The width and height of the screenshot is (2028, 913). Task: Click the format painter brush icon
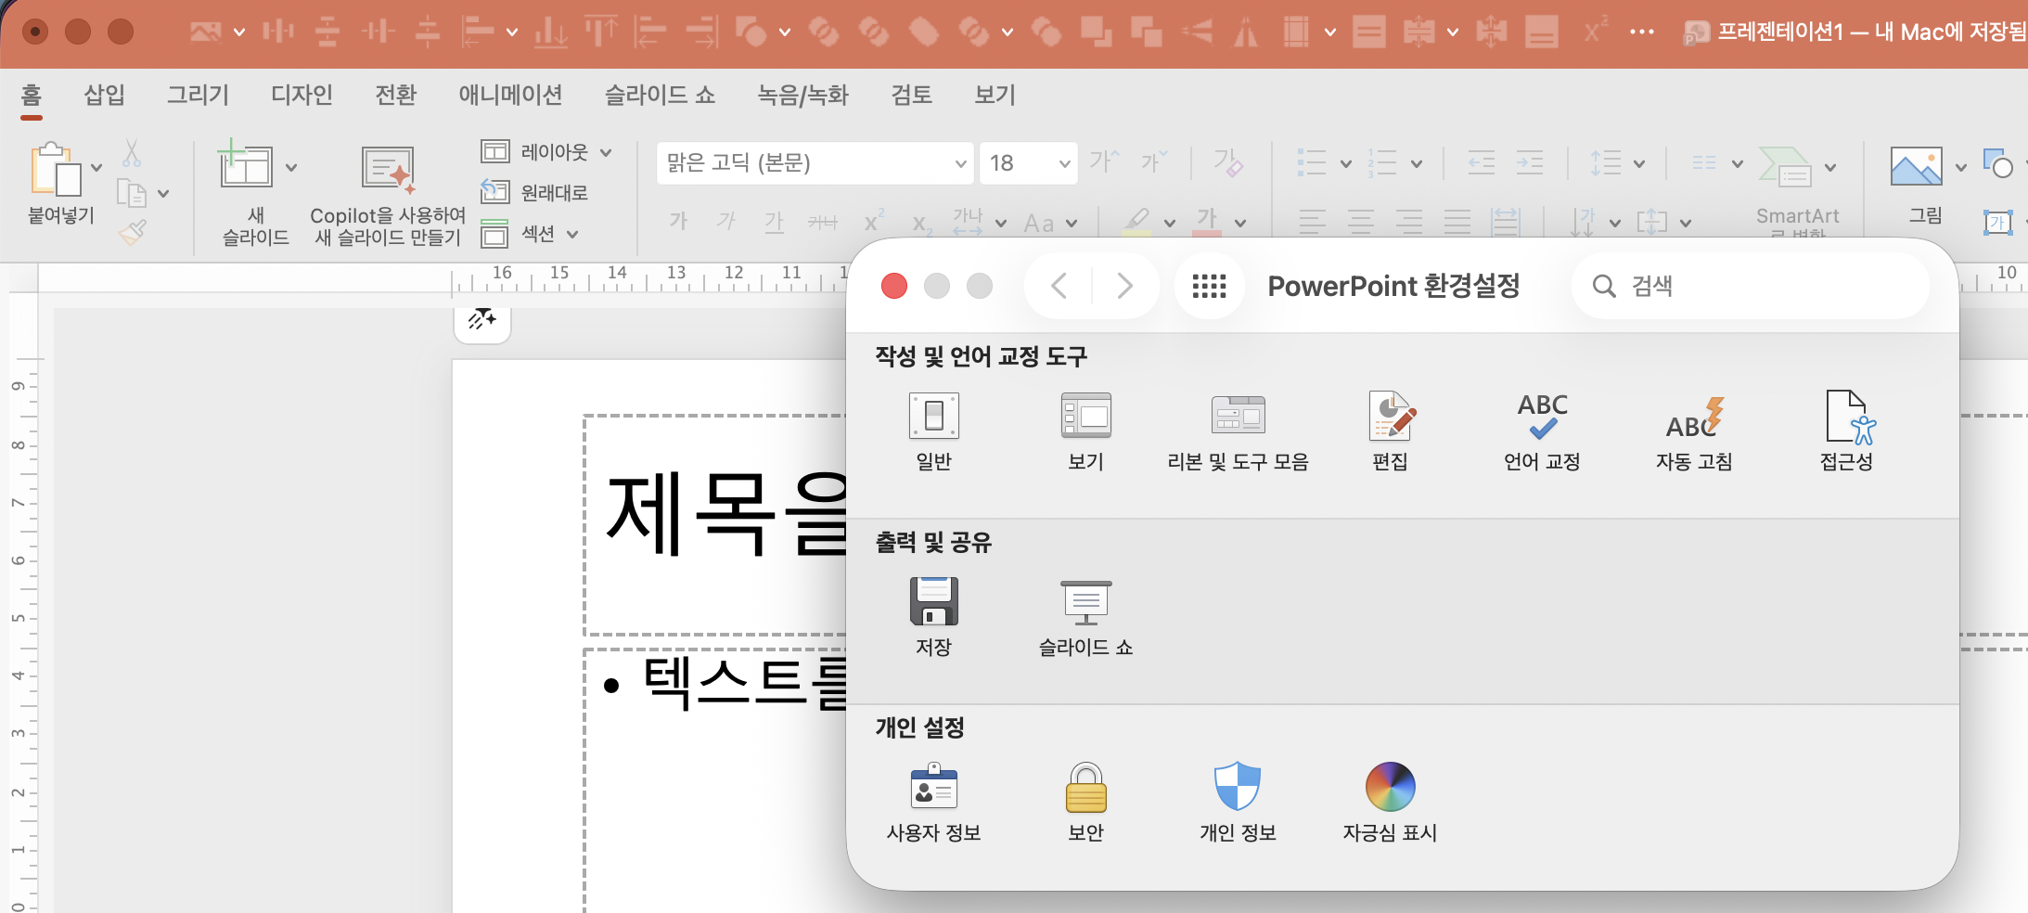pyautogui.click(x=133, y=231)
